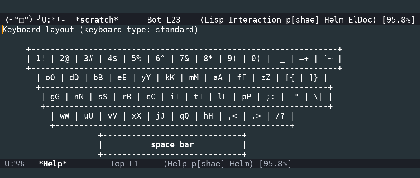Click the qQ key in the diagram
Viewport: 420px width, 178px height.
pos(184,116)
